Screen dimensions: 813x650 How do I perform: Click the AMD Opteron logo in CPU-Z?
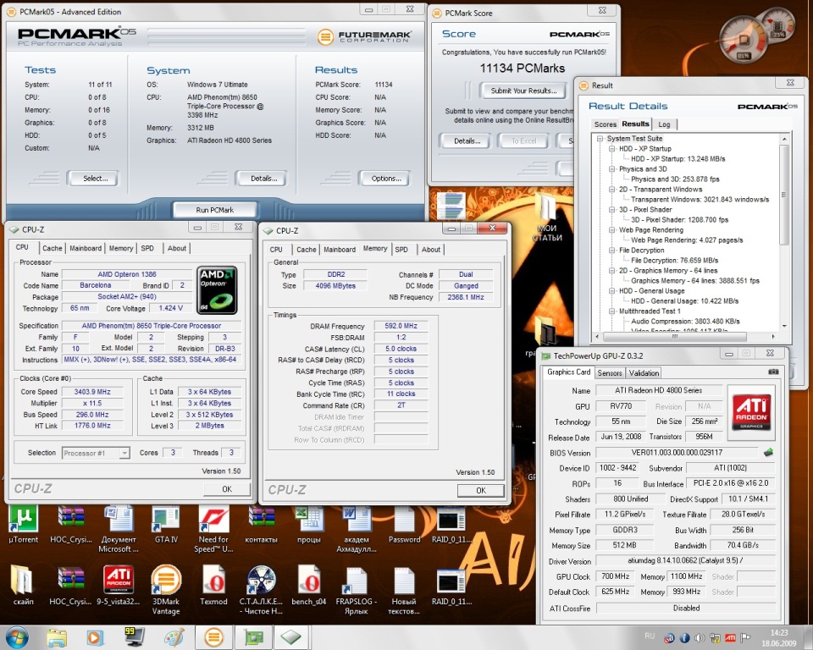click(x=218, y=290)
